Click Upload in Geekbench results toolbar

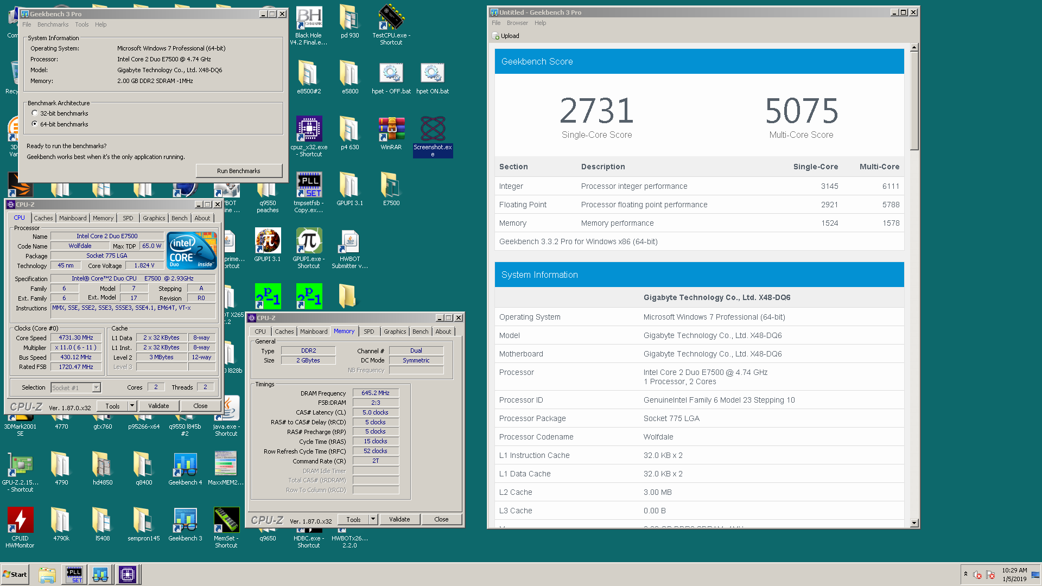[506, 36]
